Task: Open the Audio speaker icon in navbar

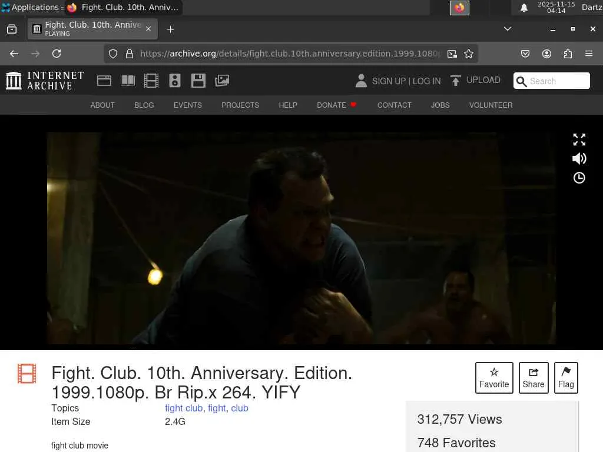Action: click(x=174, y=81)
